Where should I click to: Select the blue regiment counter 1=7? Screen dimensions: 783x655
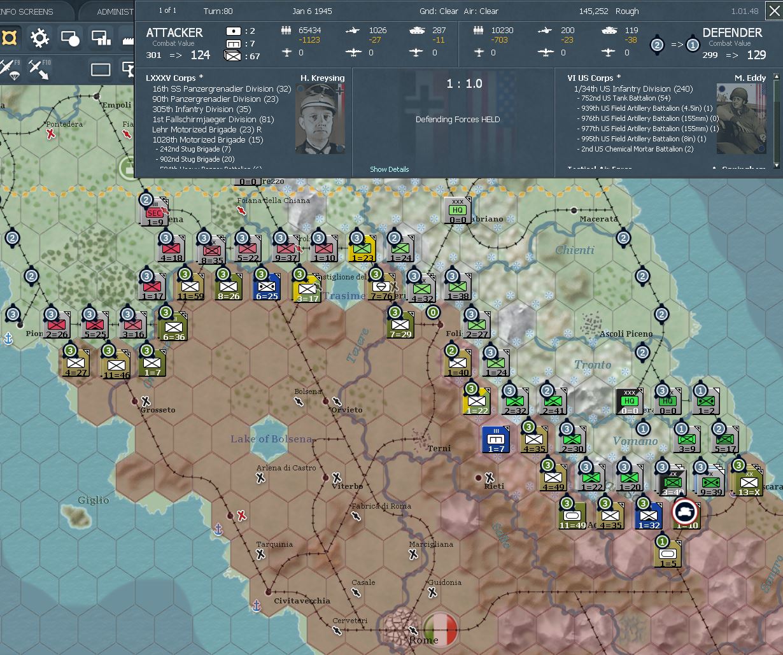pos(495,440)
